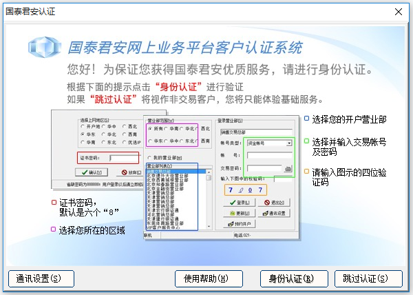Click the legend text 请输入图示的四位验证码

[349, 177]
